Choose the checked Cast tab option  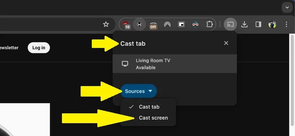tap(149, 107)
